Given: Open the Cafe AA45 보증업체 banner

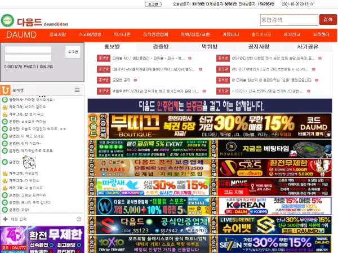Looking at the screenshot, I should click(153, 168).
